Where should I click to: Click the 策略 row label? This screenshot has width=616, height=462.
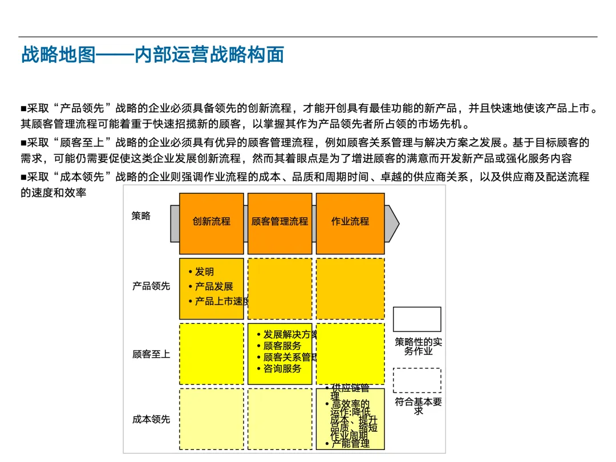click(x=141, y=216)
